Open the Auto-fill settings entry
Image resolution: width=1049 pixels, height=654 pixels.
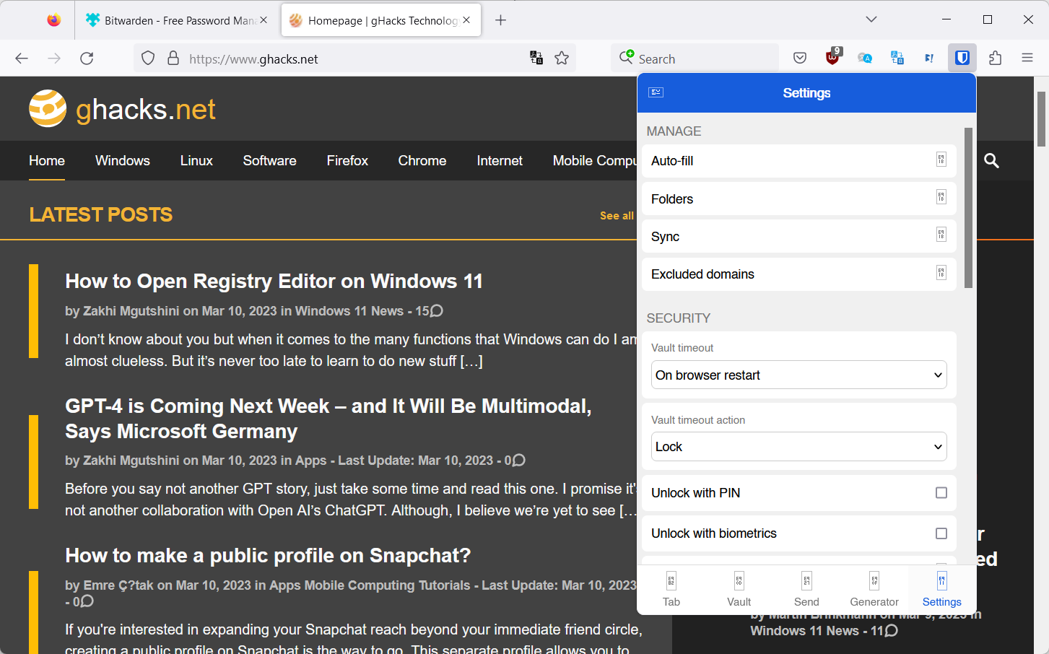click(798, 161)
